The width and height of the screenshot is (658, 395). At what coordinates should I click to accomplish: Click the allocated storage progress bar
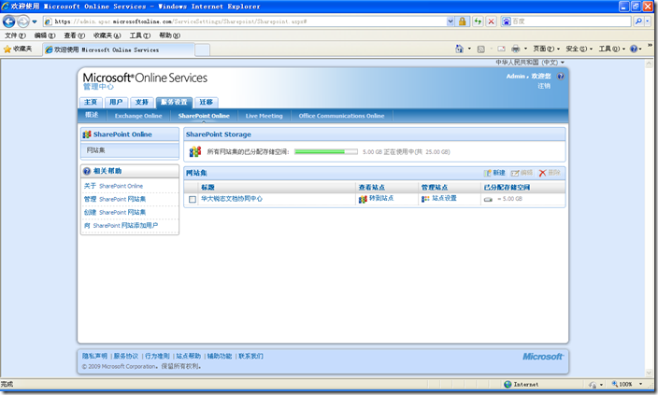pos(326,152)
